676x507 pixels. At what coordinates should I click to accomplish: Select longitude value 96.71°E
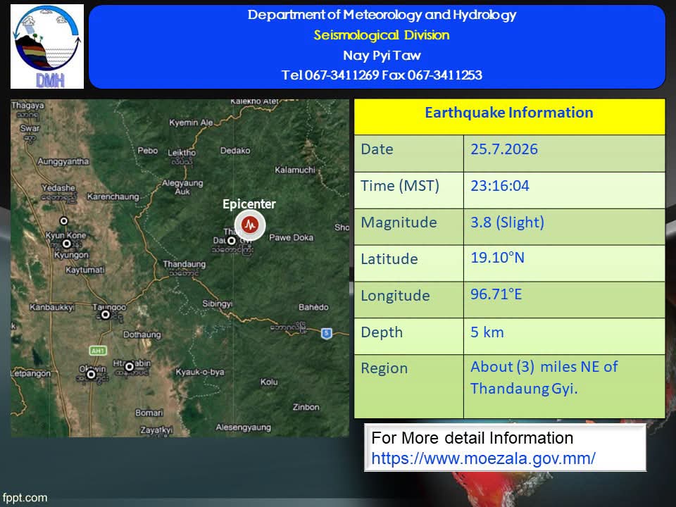click(x=496, y=294)
